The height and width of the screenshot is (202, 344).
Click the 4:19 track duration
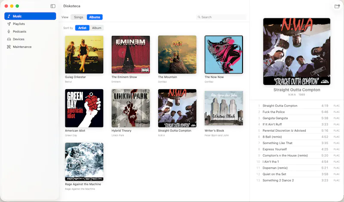[x=325, y=106]
